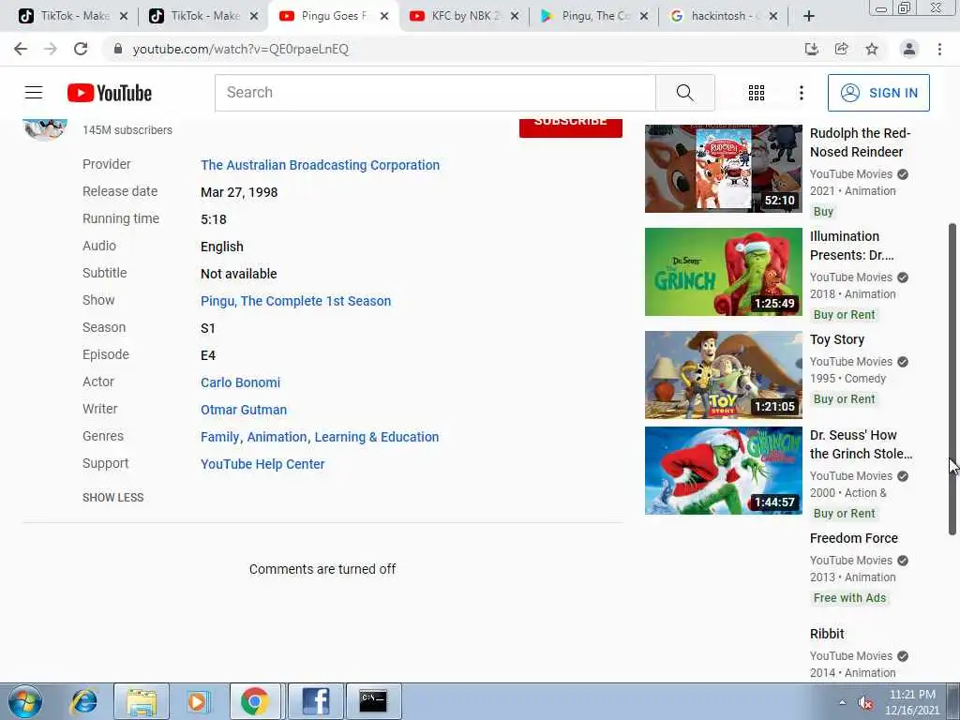
Task: Switch to the KFC by NBK tab
Action: (x=465, y=16)
